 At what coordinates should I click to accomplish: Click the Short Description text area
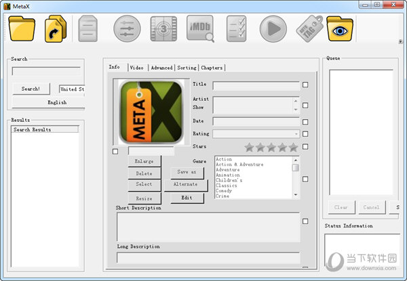(208, 227)
